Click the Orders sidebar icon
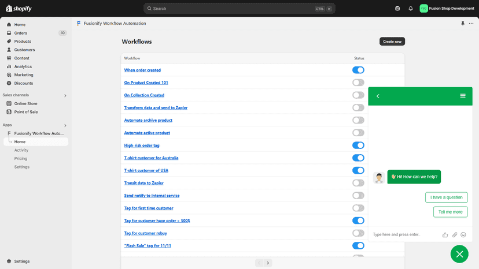Screen dimensions: 479x269 [x=9, y=33]
